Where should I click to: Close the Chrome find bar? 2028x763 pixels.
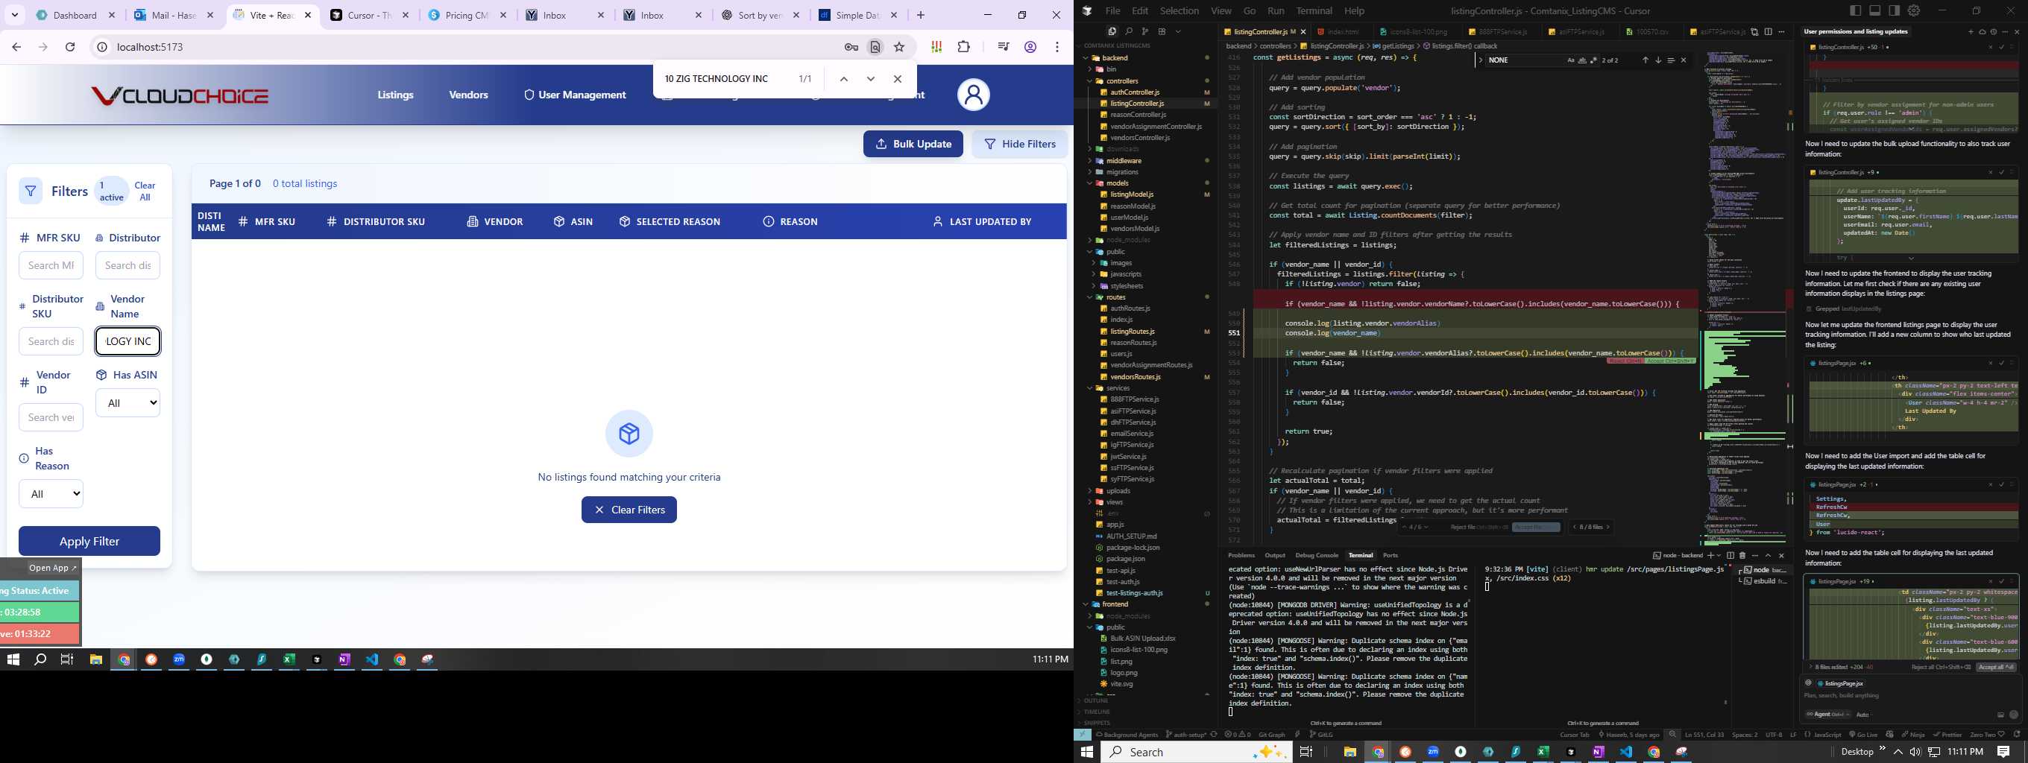(x=898, y=79)
